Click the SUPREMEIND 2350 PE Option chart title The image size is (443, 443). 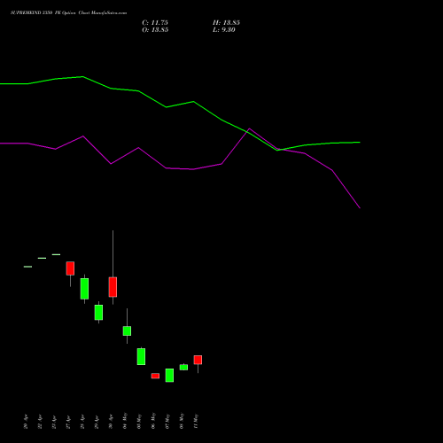68,13
